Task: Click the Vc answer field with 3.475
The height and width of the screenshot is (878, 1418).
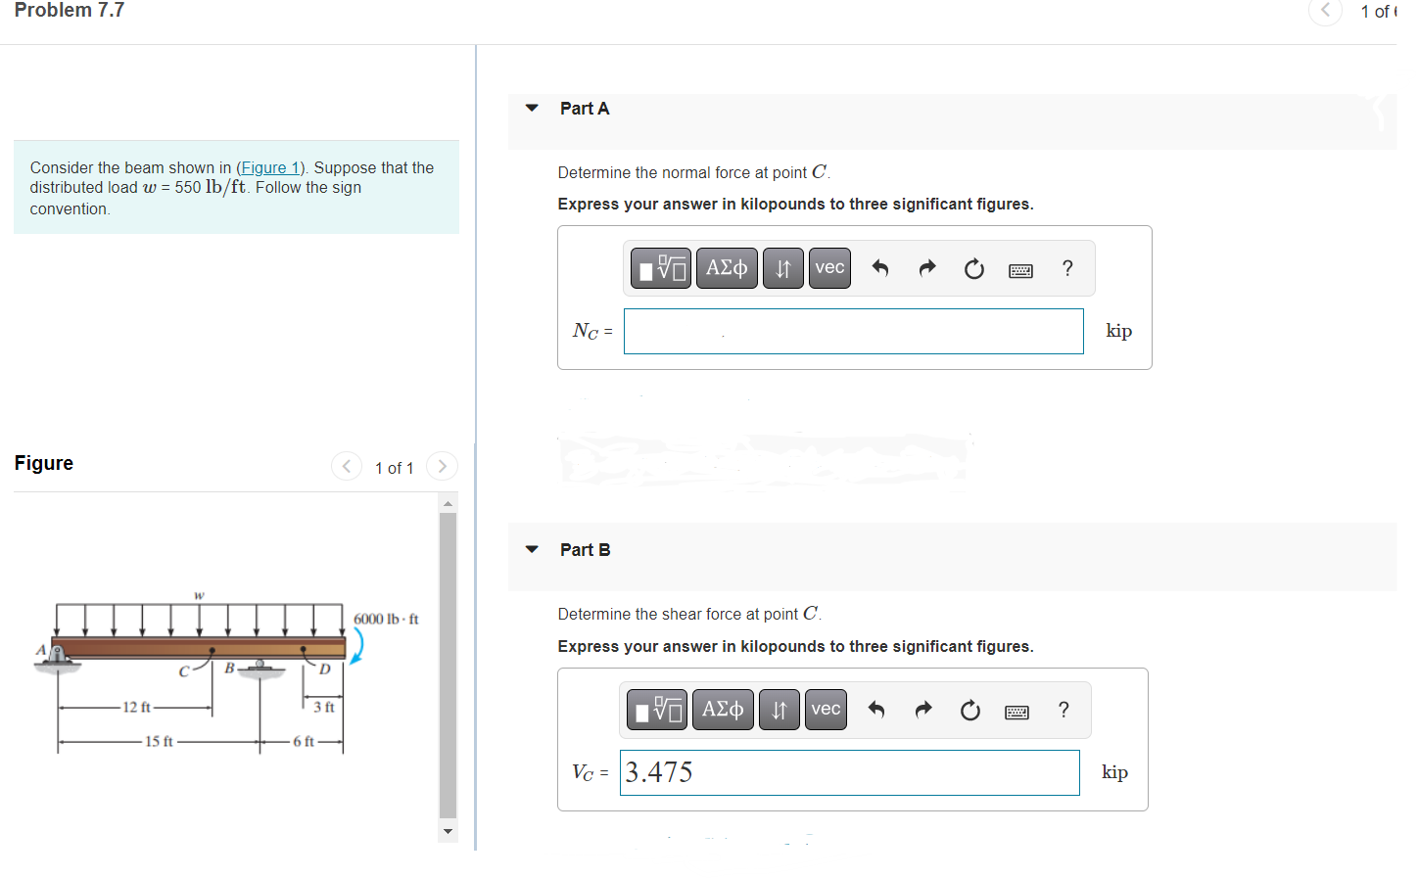Action: (849, 772)
